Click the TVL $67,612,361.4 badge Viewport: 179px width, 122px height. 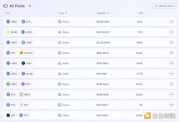pyautogui.click(x=163, y=6)
